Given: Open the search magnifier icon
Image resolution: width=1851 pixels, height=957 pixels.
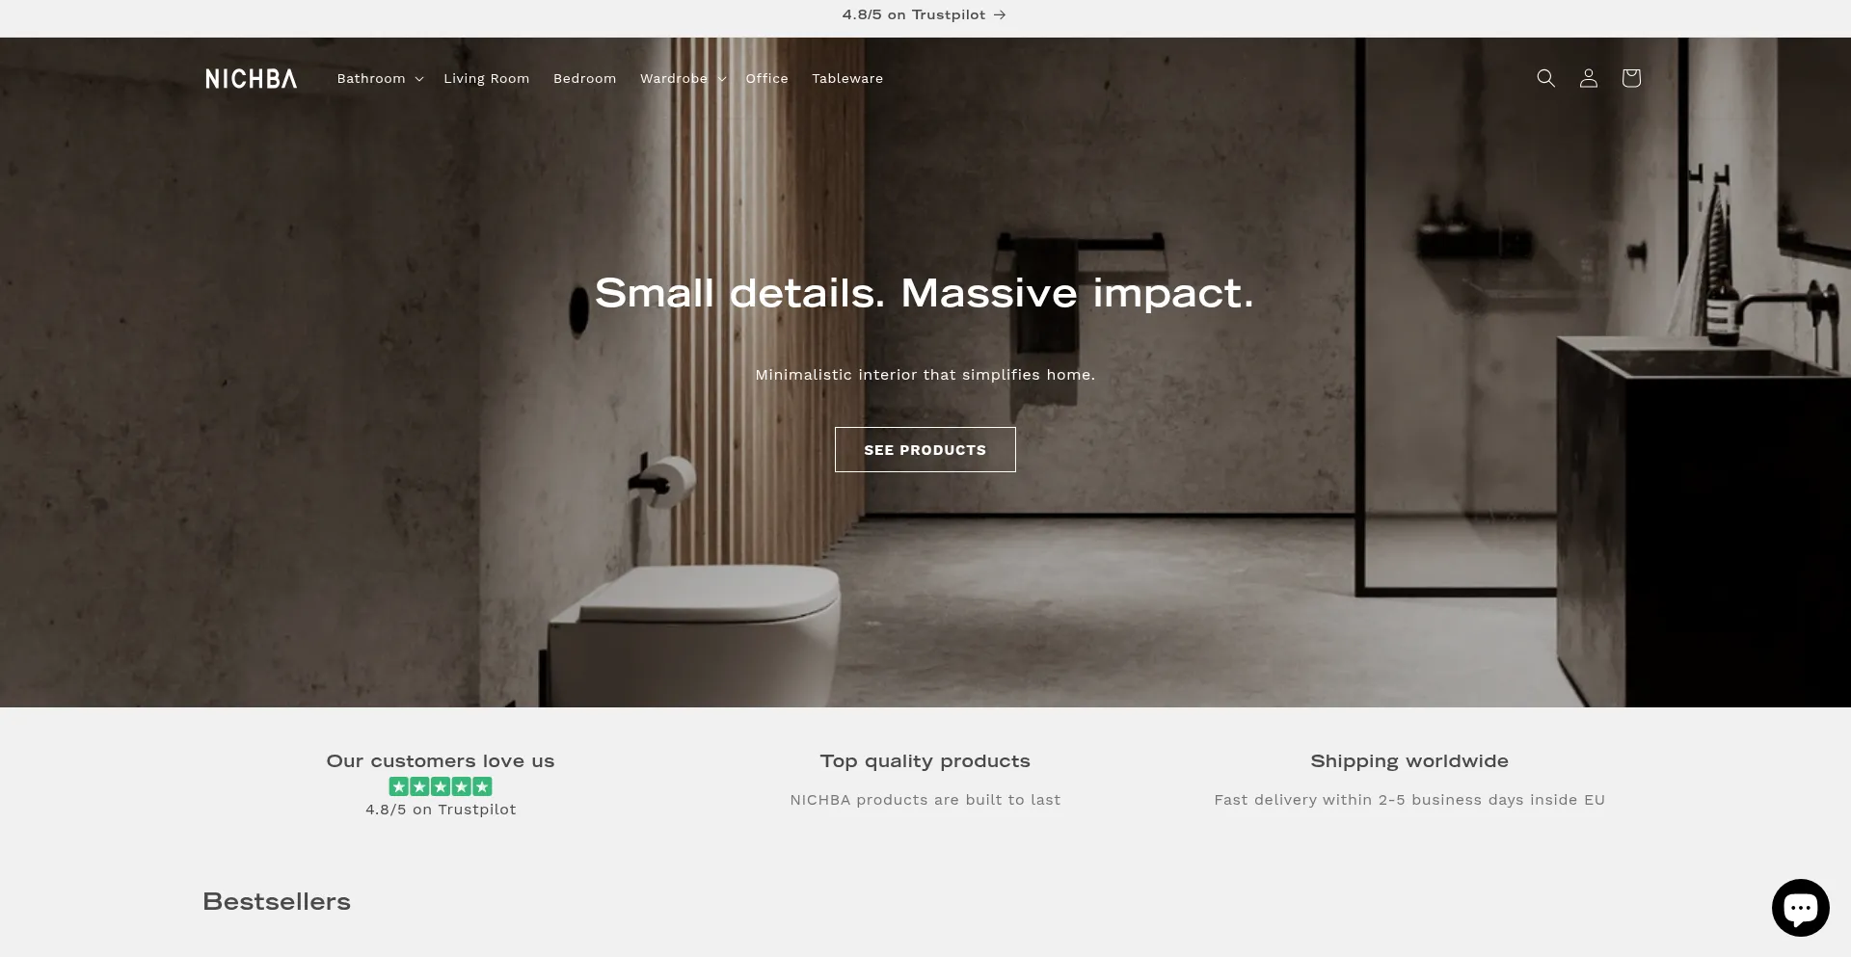Looking at the screenshot, I should (x=1545, y=78).
